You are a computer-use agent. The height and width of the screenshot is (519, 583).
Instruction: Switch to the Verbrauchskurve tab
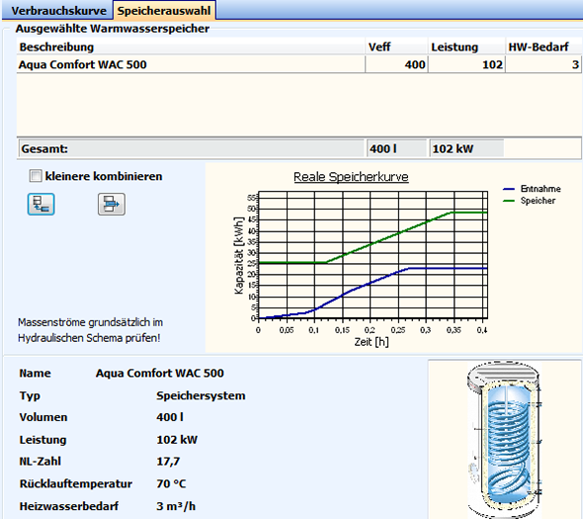[58, 11]
